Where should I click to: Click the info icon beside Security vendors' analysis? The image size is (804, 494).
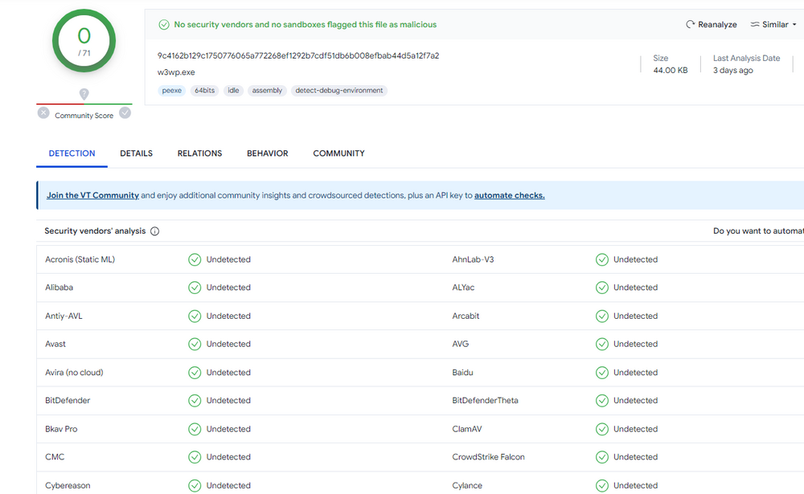pyautogui.click(x=155, y=231)
